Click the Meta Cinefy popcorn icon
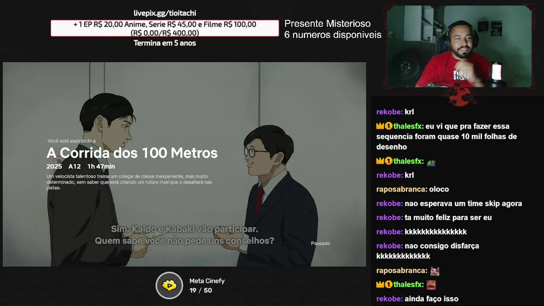 coord(169,286)
